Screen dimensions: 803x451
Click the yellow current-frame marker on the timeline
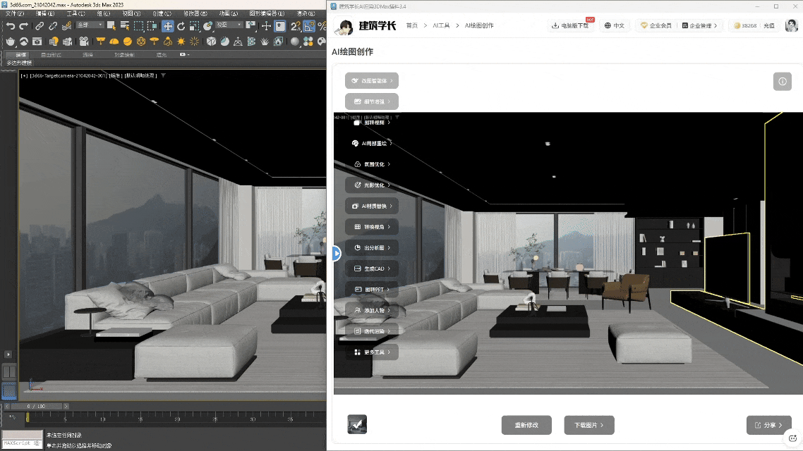pos(28,418)
